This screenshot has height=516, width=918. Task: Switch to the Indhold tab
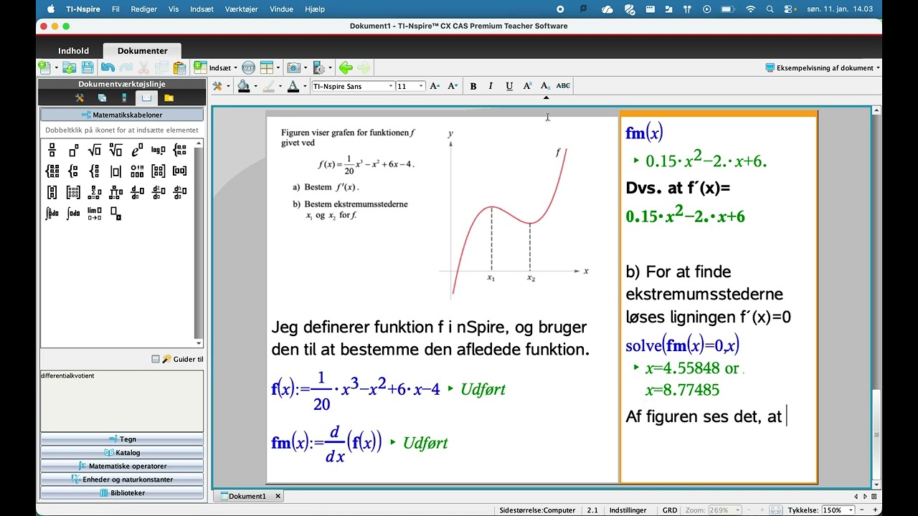point(73,51)
